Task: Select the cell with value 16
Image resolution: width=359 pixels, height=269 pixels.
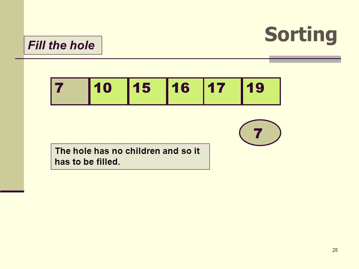Action: click(185, 91)
